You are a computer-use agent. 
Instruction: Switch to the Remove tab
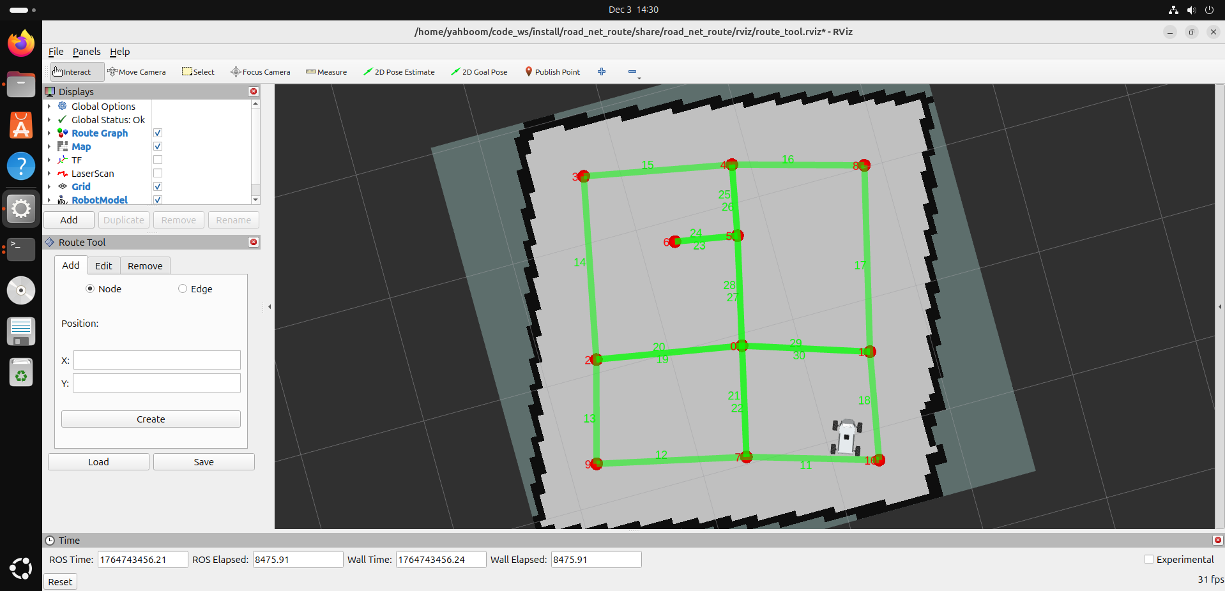(145, 266)
